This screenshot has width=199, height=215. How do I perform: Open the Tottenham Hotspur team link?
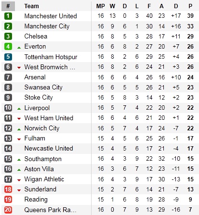click(51, 57)
